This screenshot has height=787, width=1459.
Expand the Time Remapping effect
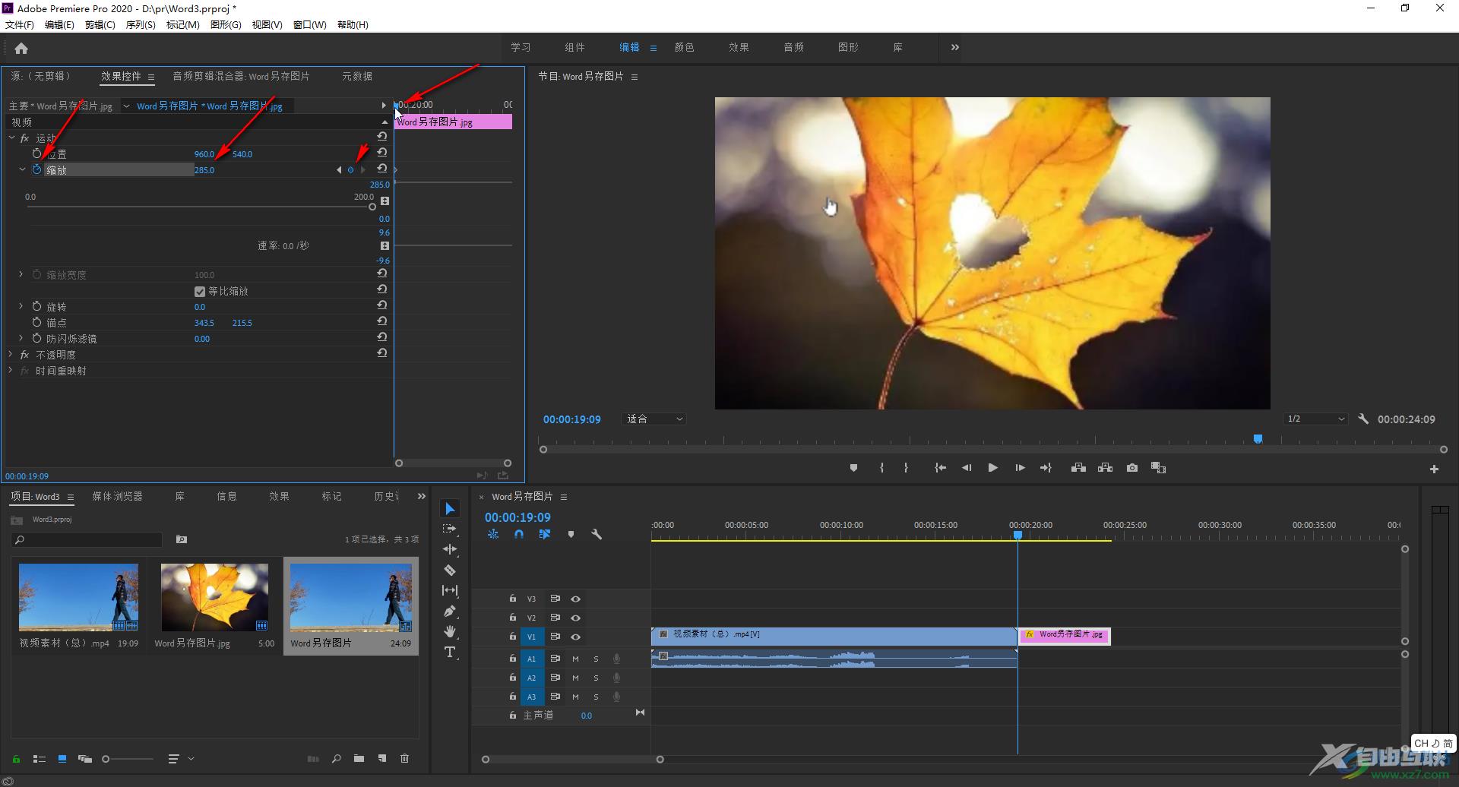(11, 370)
